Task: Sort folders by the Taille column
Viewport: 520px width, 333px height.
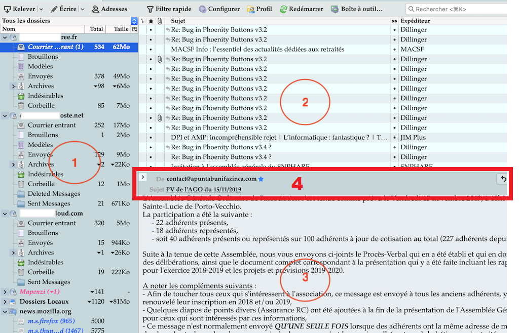Action: (x=119, y=29)
